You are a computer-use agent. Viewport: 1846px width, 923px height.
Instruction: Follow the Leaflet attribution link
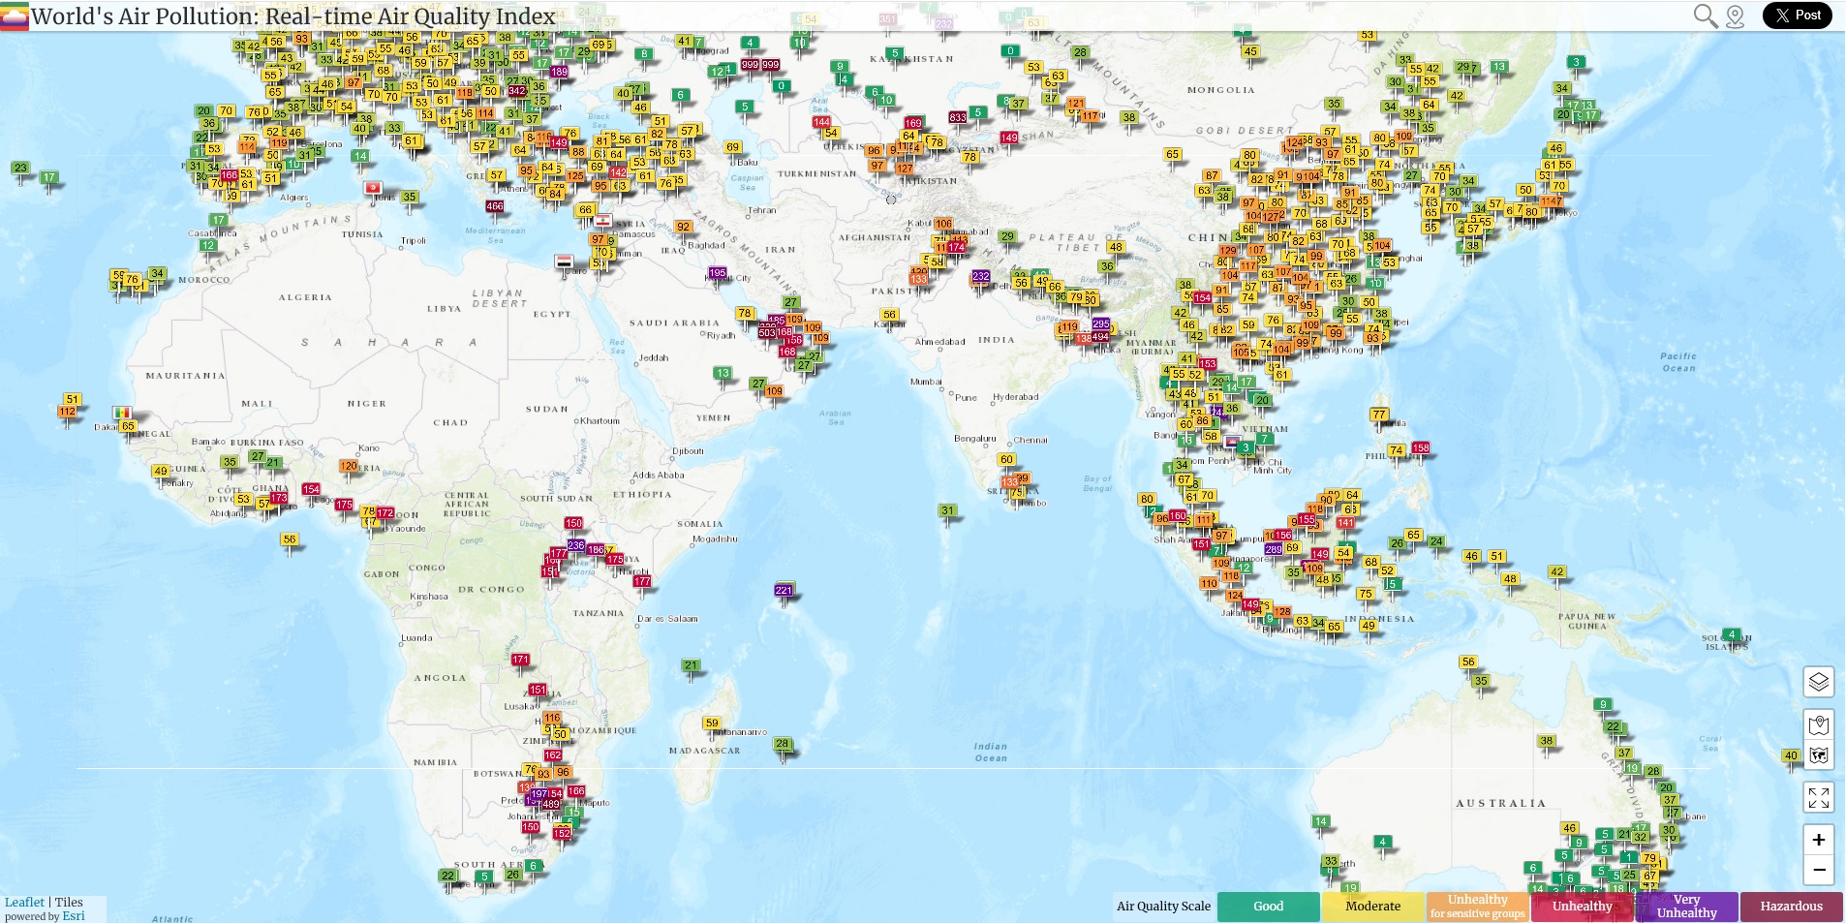(24, 902)
